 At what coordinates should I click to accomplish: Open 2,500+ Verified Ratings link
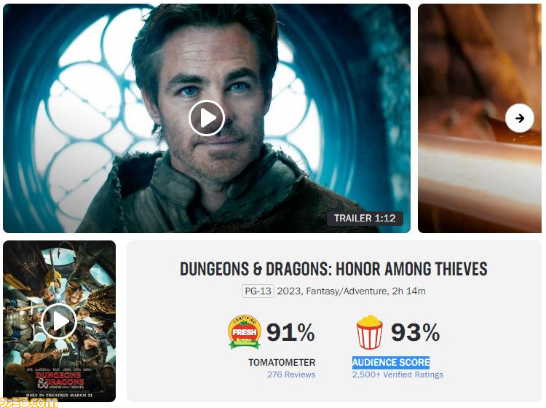[397, 374]
